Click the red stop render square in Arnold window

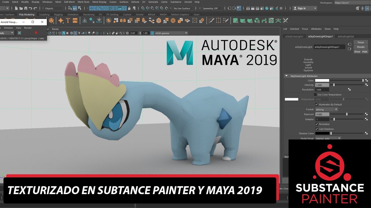[36, 33]
